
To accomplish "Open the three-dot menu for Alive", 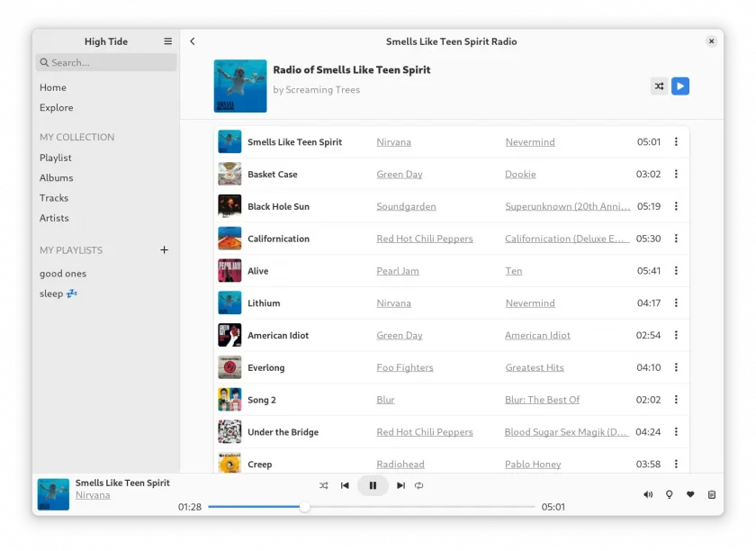I will [676, 271].
